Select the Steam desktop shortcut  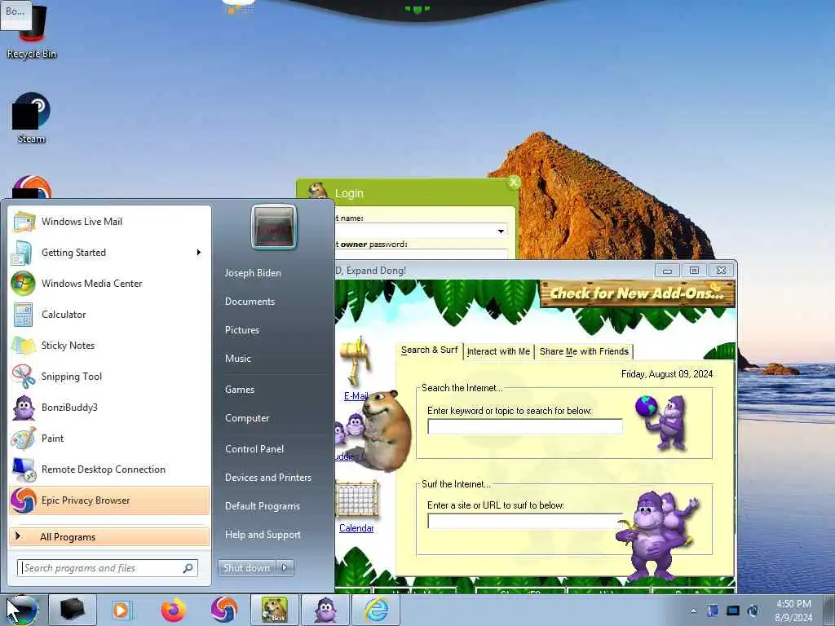coord(32,118)
